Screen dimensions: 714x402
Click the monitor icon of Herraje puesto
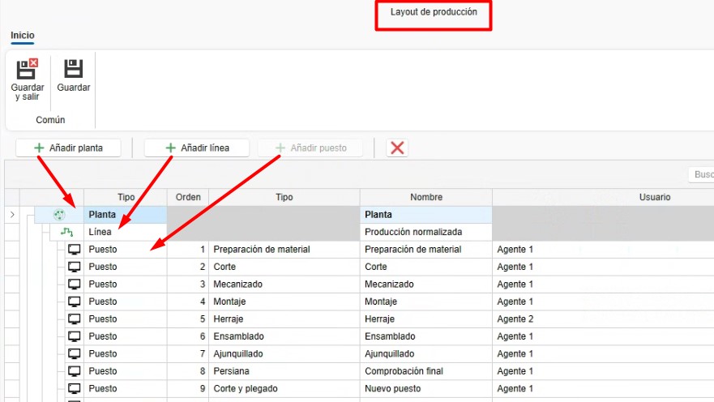pyautogui.click(x=75, y=319)
